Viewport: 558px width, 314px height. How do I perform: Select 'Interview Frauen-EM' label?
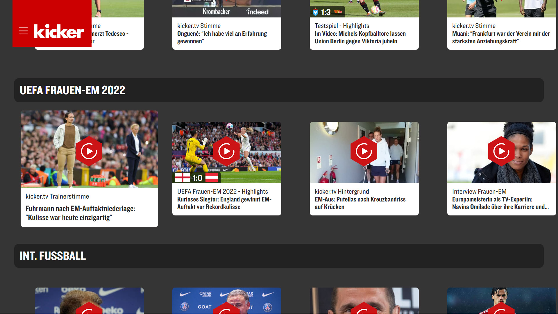(479, 191)
